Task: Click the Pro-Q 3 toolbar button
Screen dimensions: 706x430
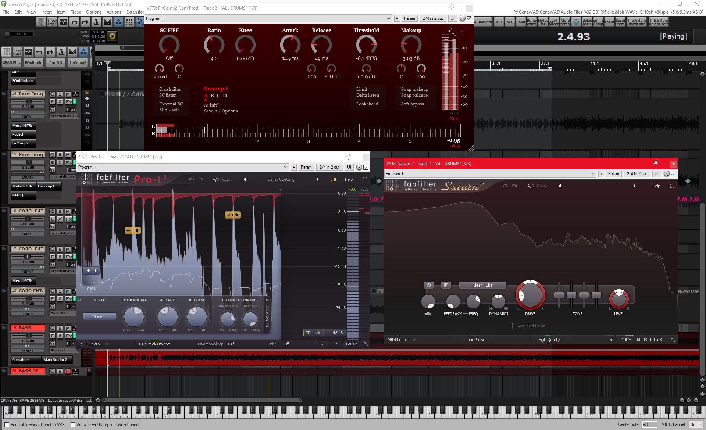Action: coord(56,62)
